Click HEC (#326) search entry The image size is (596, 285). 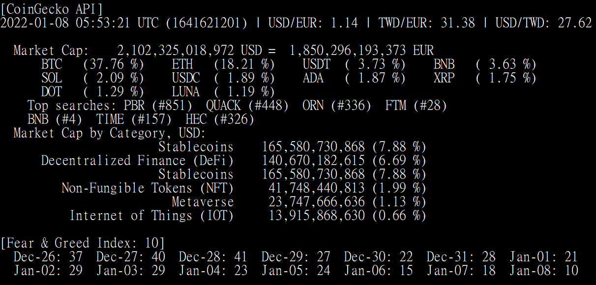coord(220,119)
